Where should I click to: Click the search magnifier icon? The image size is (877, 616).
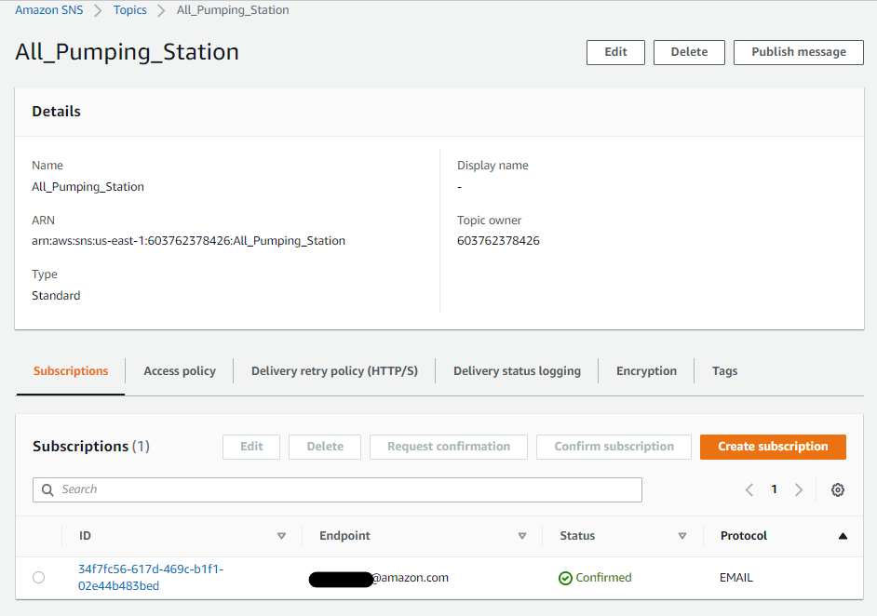(48, 489)
